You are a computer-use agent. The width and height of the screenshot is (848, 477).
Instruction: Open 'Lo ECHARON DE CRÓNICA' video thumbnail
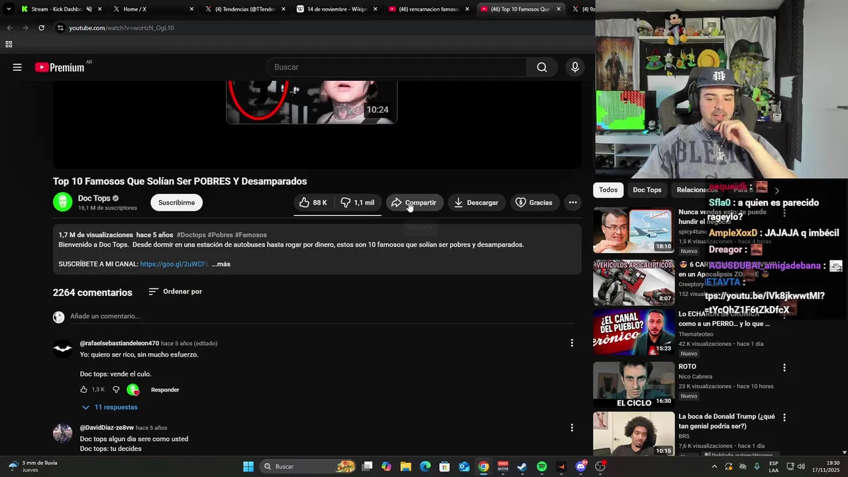click(x=633, y=333)
